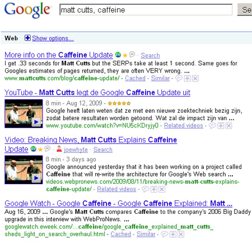Open Cached link for the mattcutts.com result

tap(135, 78)
